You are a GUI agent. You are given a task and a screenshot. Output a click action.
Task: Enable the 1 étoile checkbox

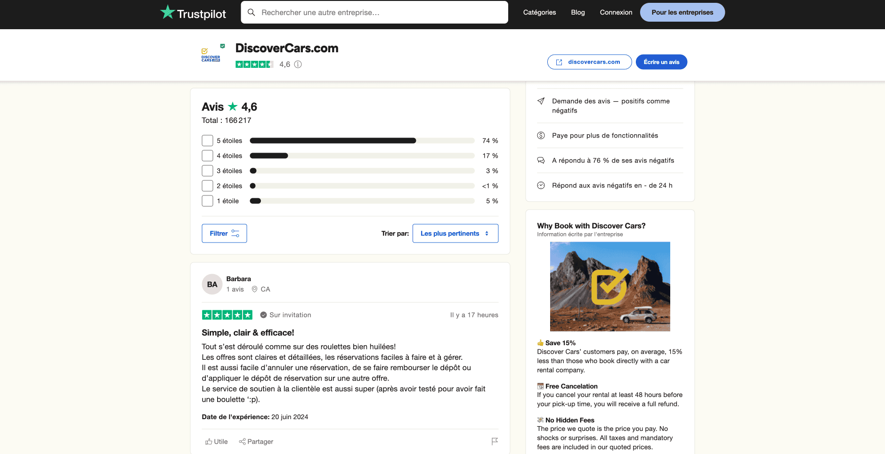pyautogui.click(x=207, y=201)
